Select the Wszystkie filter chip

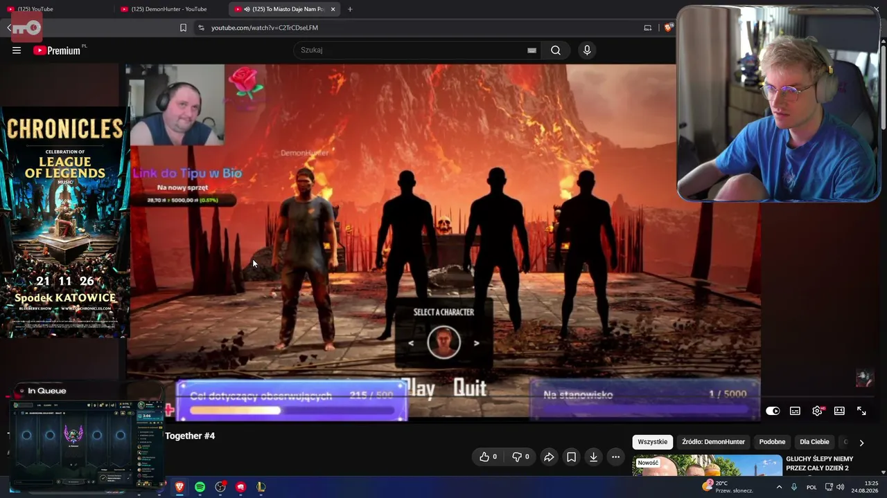(x=652, y=442)
